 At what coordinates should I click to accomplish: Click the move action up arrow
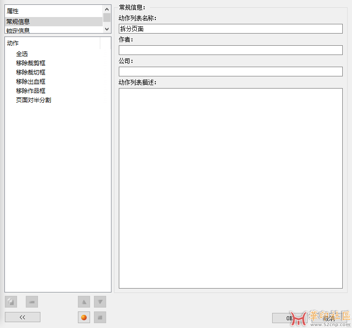(x=84, y=302)
